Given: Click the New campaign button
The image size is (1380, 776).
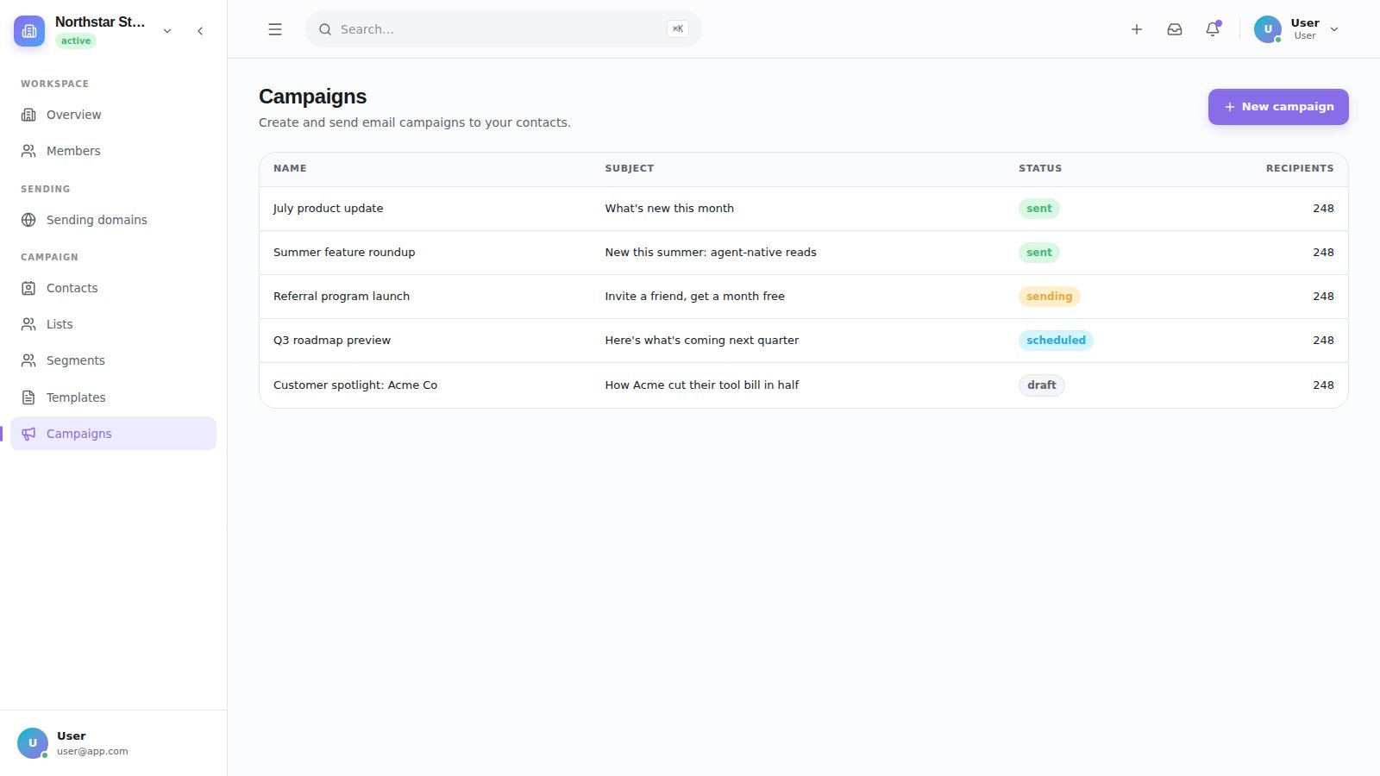Looking at the screenshot, I should [x=1278, y=107].
